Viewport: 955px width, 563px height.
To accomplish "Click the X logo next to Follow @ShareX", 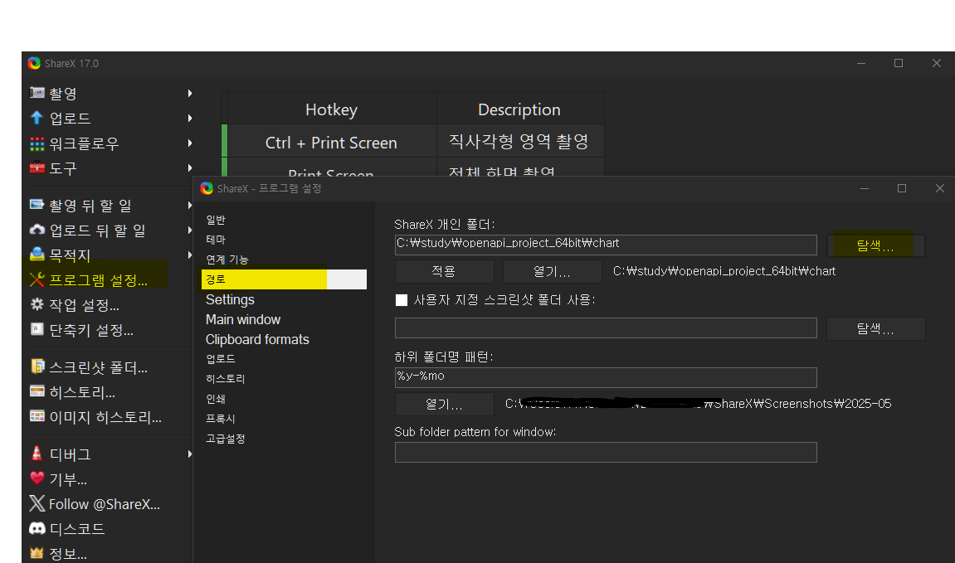I will [x=37, y=503].
